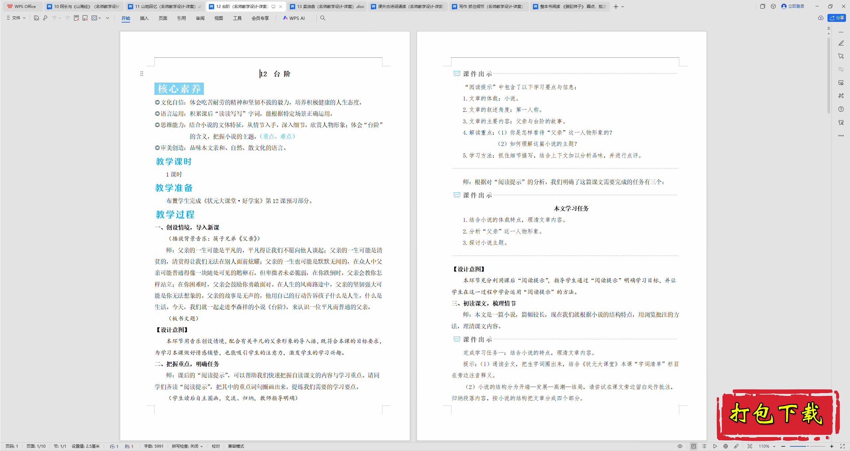Open the 视图 ribbon tab
Image resolution: width=850 pixels, height=451 pixels.
218,18
